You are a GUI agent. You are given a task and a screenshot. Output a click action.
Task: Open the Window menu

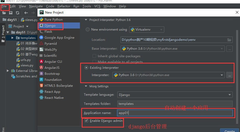(x=110, y=6)
